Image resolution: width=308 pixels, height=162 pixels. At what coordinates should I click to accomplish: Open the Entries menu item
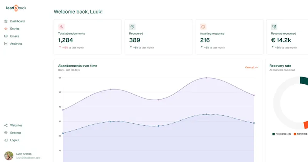click(15, 29)
